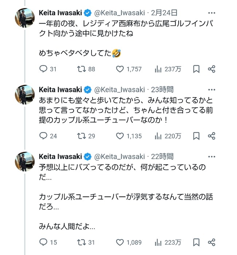237x255 pixels.
Task: Like the tweet with 1,089 likes
Action: coord(120,242)
